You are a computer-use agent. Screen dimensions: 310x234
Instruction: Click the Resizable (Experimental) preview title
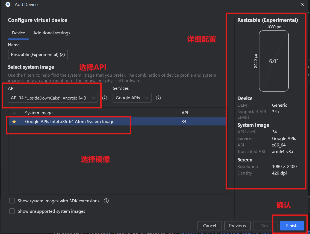pos(267,20)
